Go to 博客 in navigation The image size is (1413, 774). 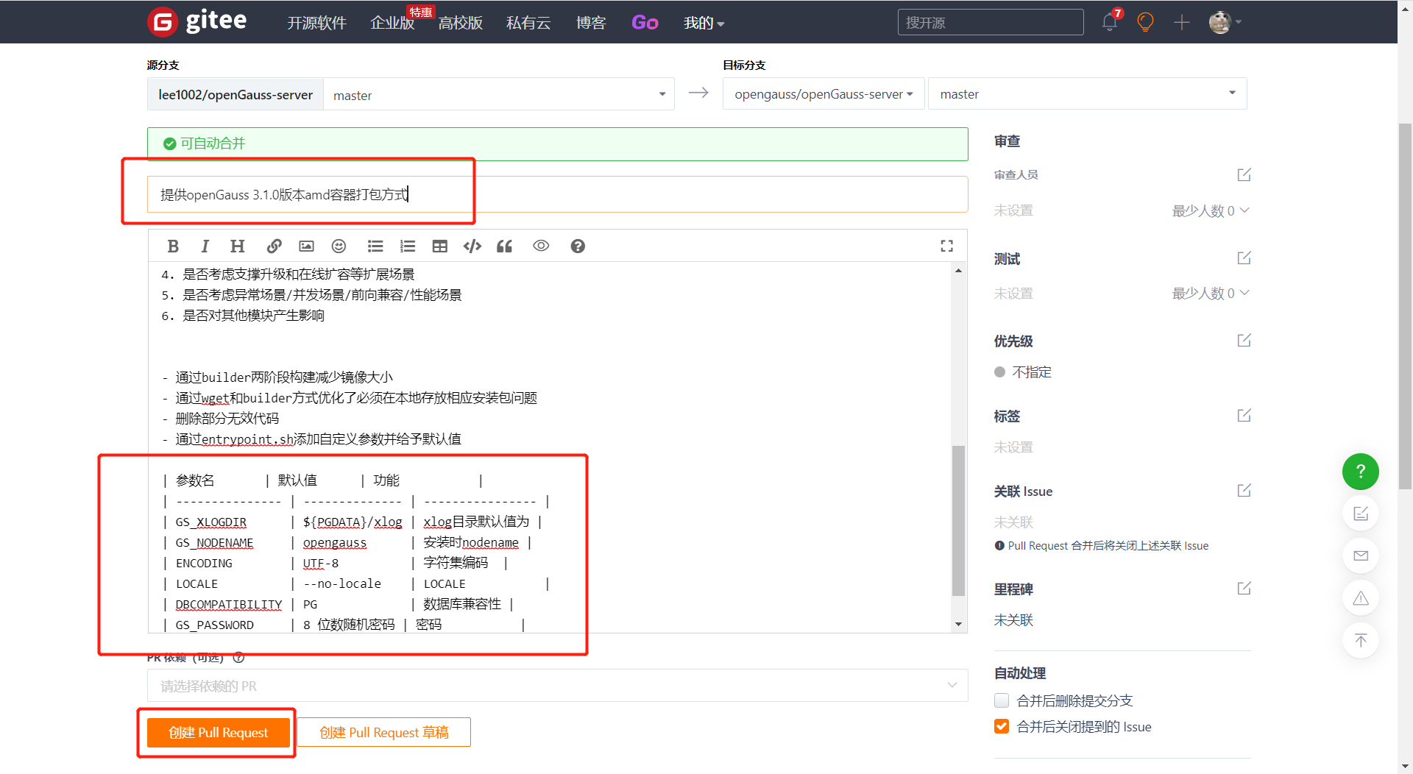(591, 23)
